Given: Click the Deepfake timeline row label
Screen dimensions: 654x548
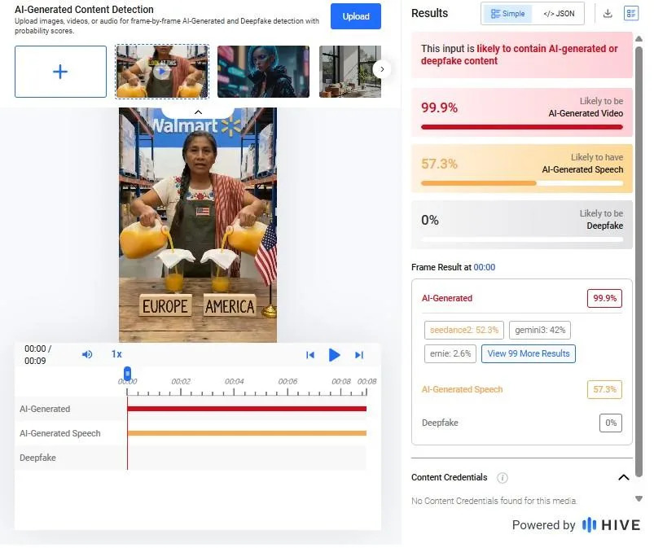Looking at the screenshot, I should [37, 458].
